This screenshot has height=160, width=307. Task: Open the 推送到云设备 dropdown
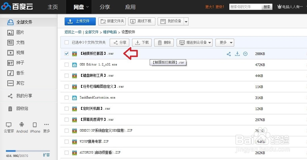click(x=195, y=43)
